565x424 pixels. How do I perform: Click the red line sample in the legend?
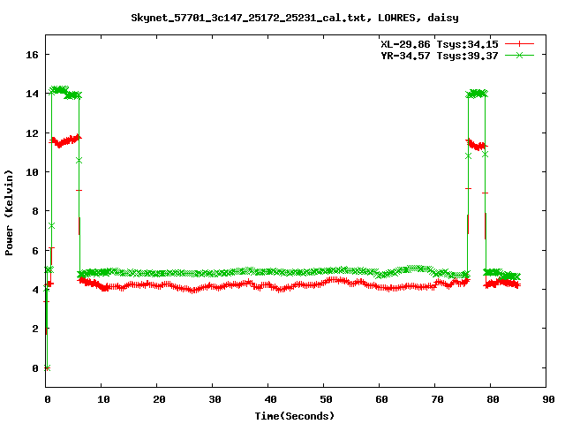pos(519,44)
